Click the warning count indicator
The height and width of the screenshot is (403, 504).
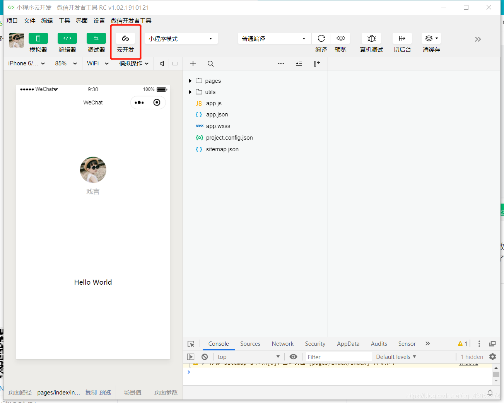click(463, 343)
